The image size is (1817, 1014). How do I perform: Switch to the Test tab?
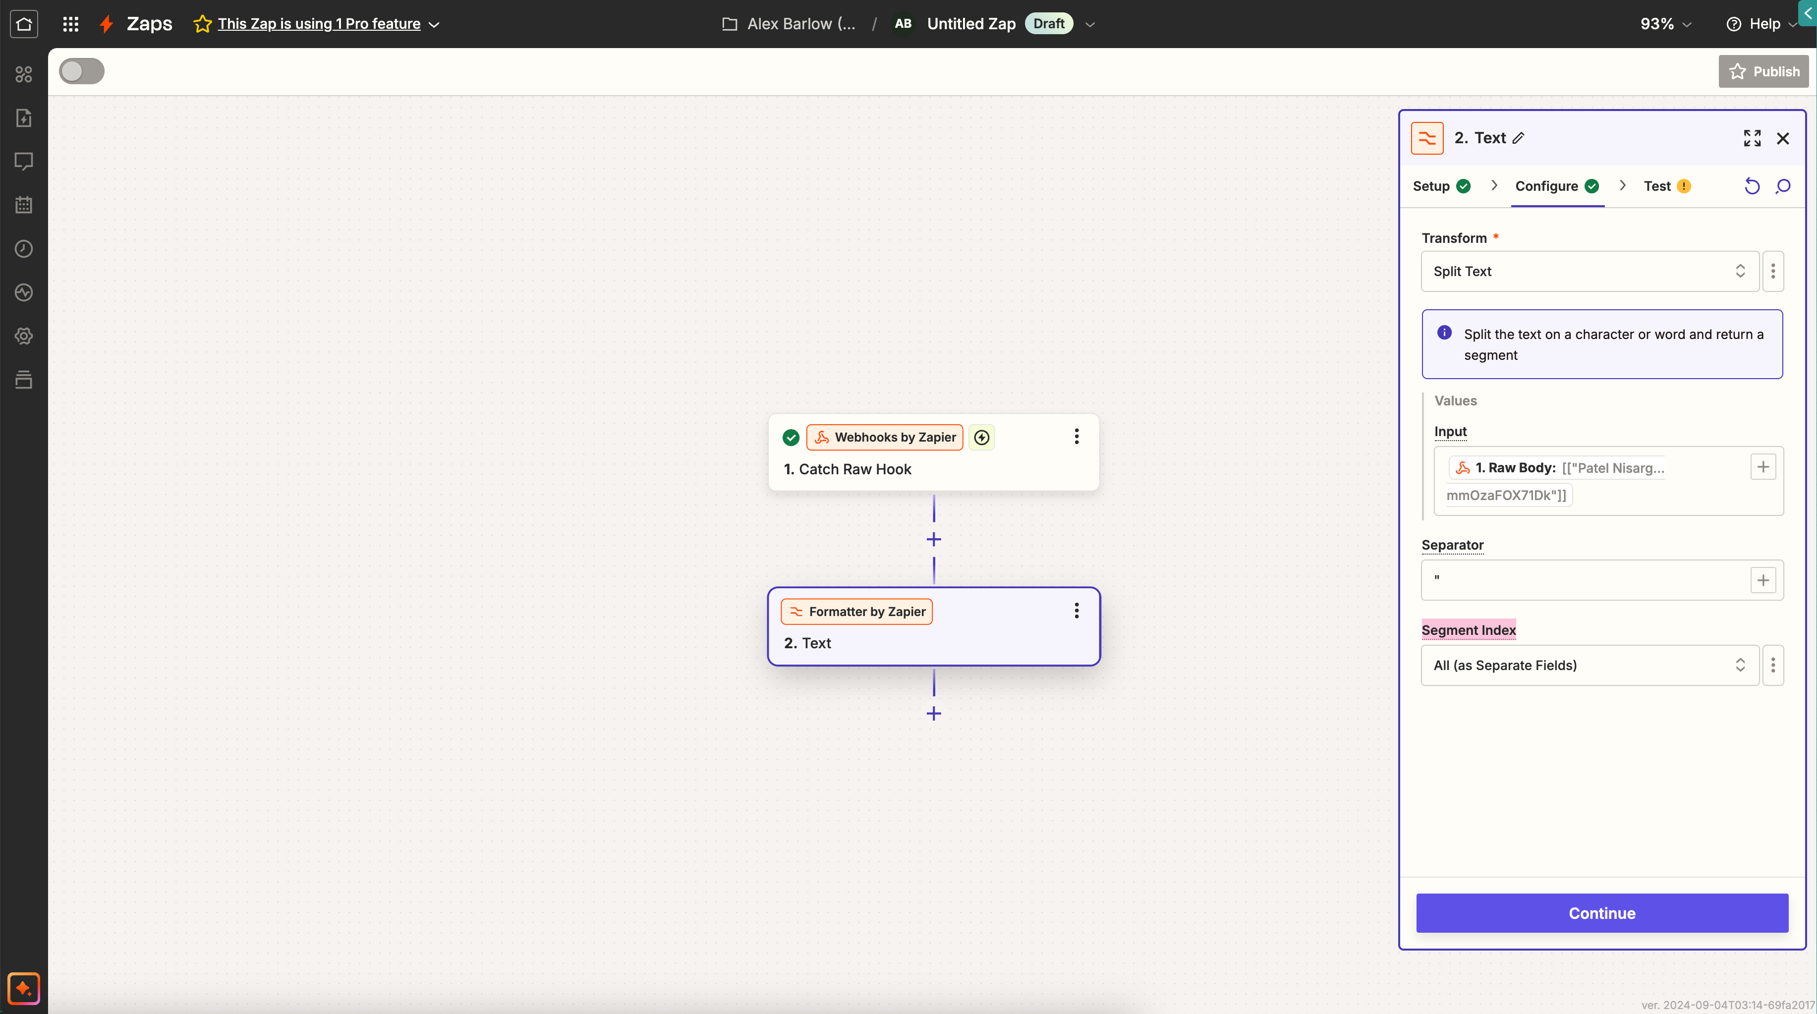pyautogui.click(x=1667, y=186)
